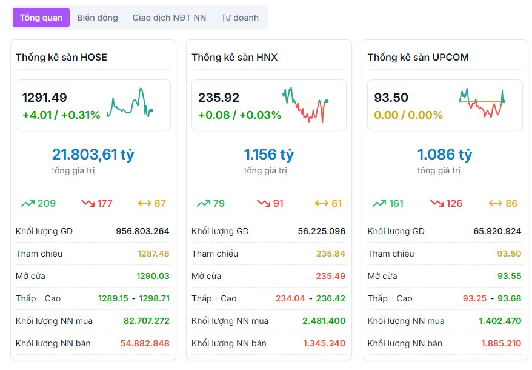Click the Thống kê sàn UPCOM heading

point(418,58)
